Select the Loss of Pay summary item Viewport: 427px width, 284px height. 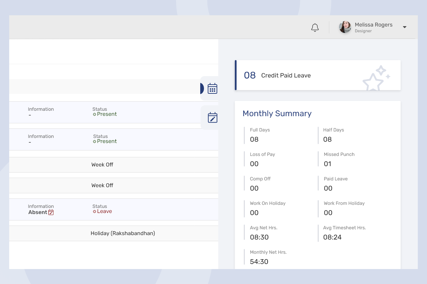point(262,159)
